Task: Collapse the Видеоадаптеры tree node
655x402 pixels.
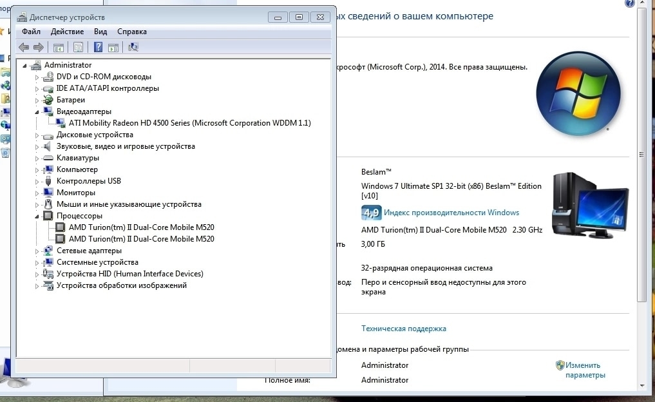Action: point(37,111)
